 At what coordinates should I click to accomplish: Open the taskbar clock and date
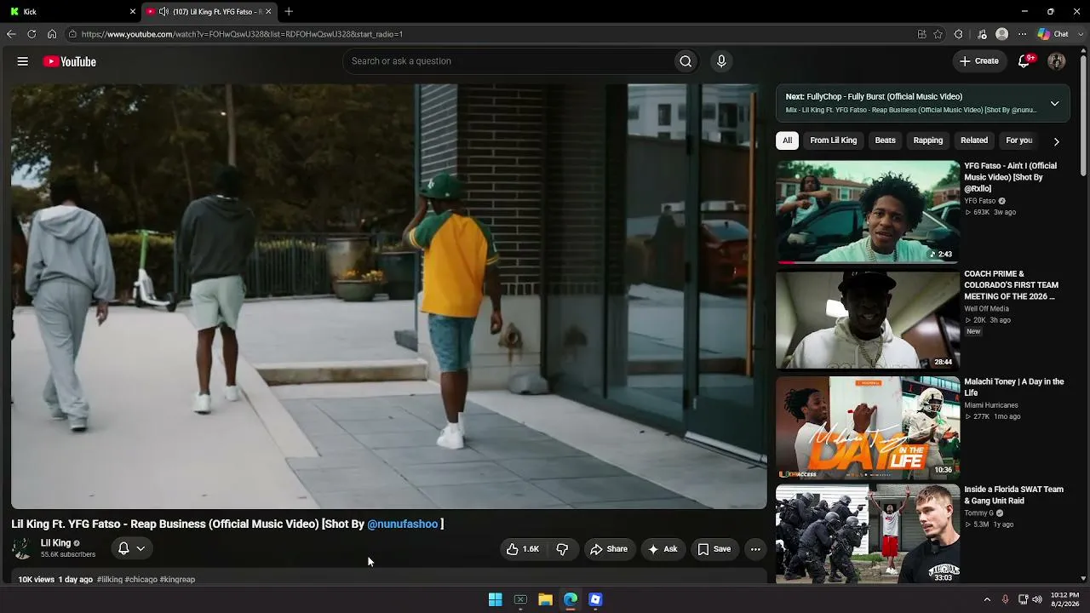coord(1065,599)
